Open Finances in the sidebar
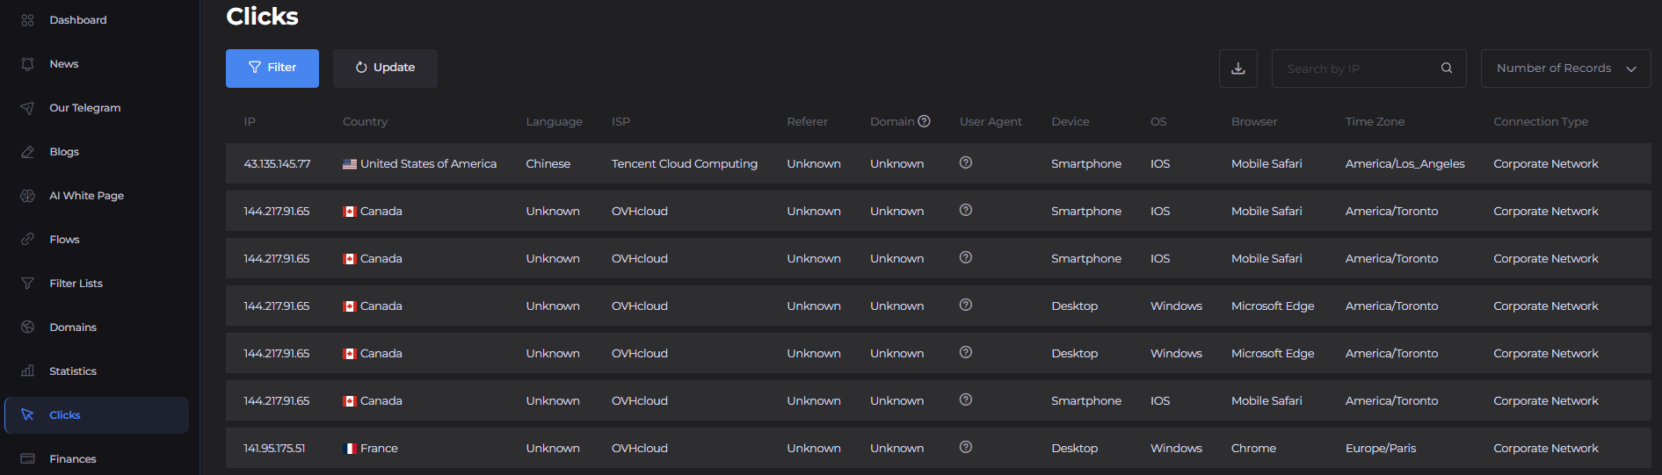Screen dimensions: 1662x475 [x=73, y=459]
